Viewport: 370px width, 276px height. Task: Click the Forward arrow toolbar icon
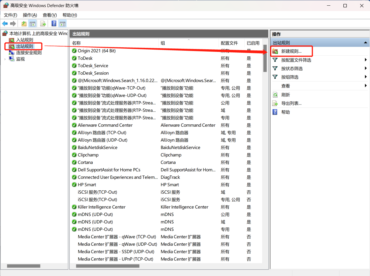pyautogui.click(x=13, y=24)
